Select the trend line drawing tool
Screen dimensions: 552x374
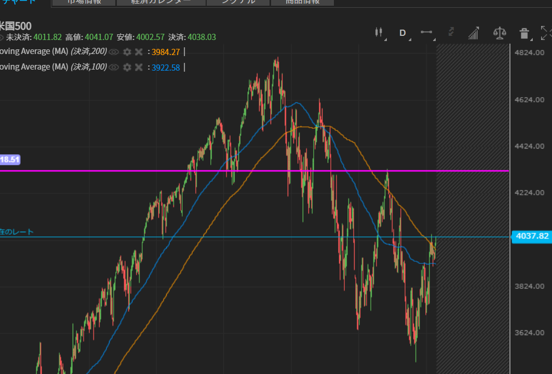coord(427,33)
